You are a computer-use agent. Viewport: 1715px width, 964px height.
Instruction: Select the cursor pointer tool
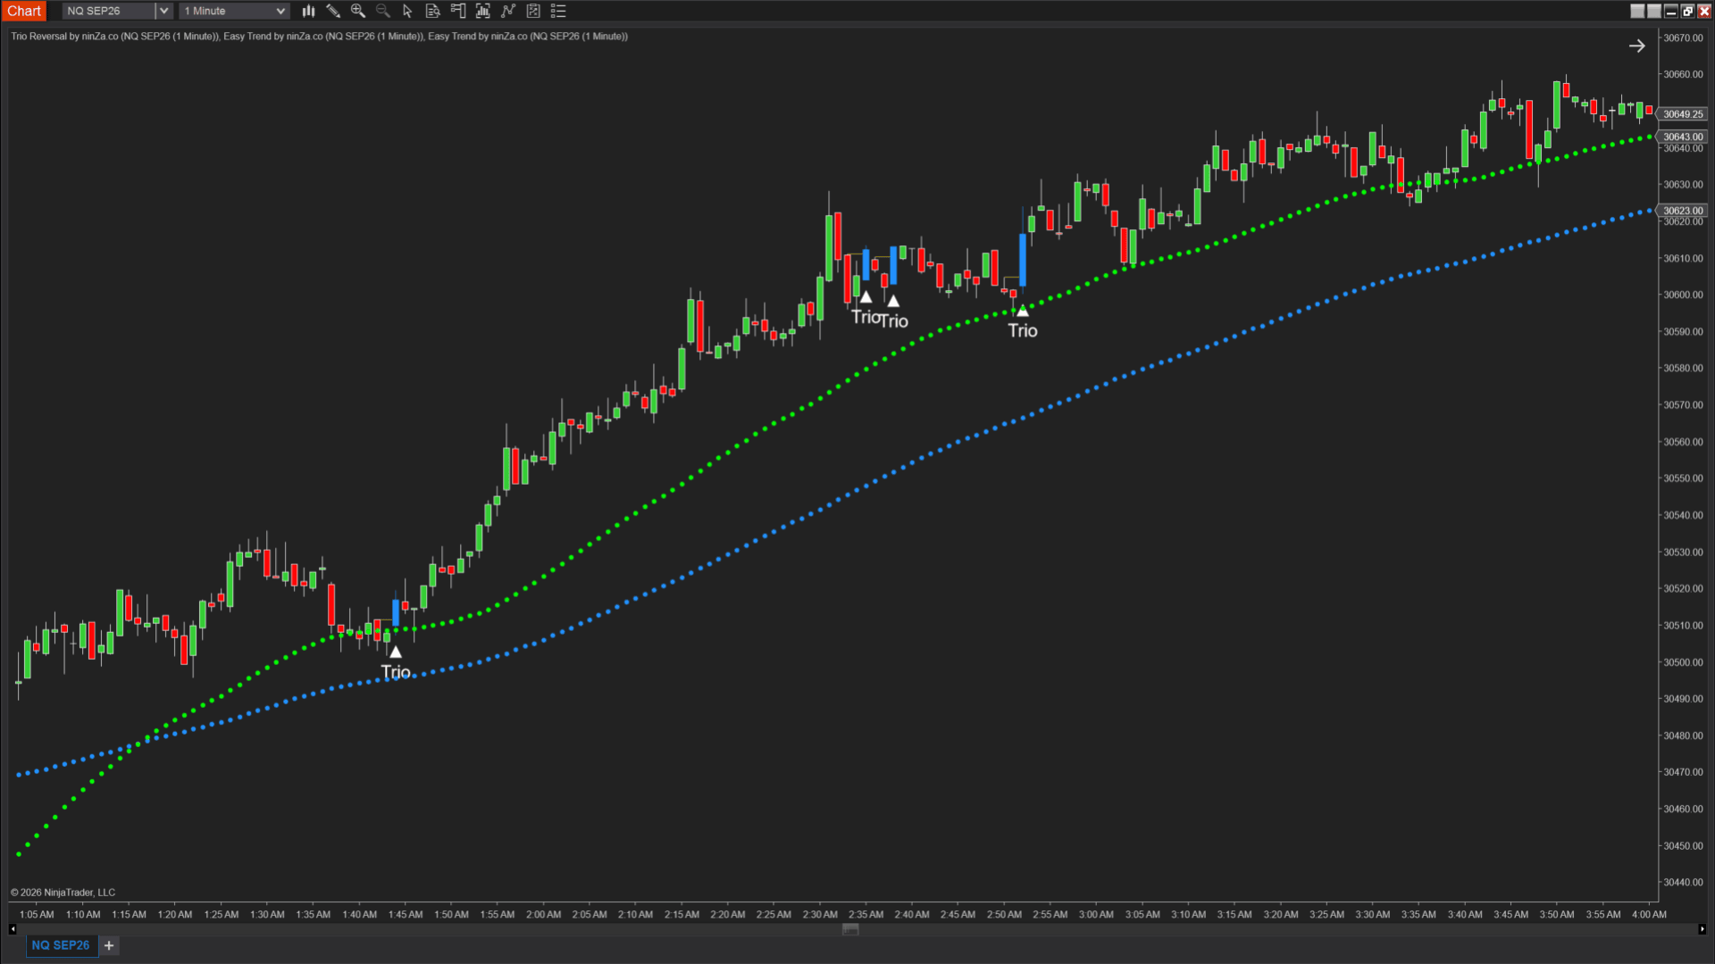[408, 11]
